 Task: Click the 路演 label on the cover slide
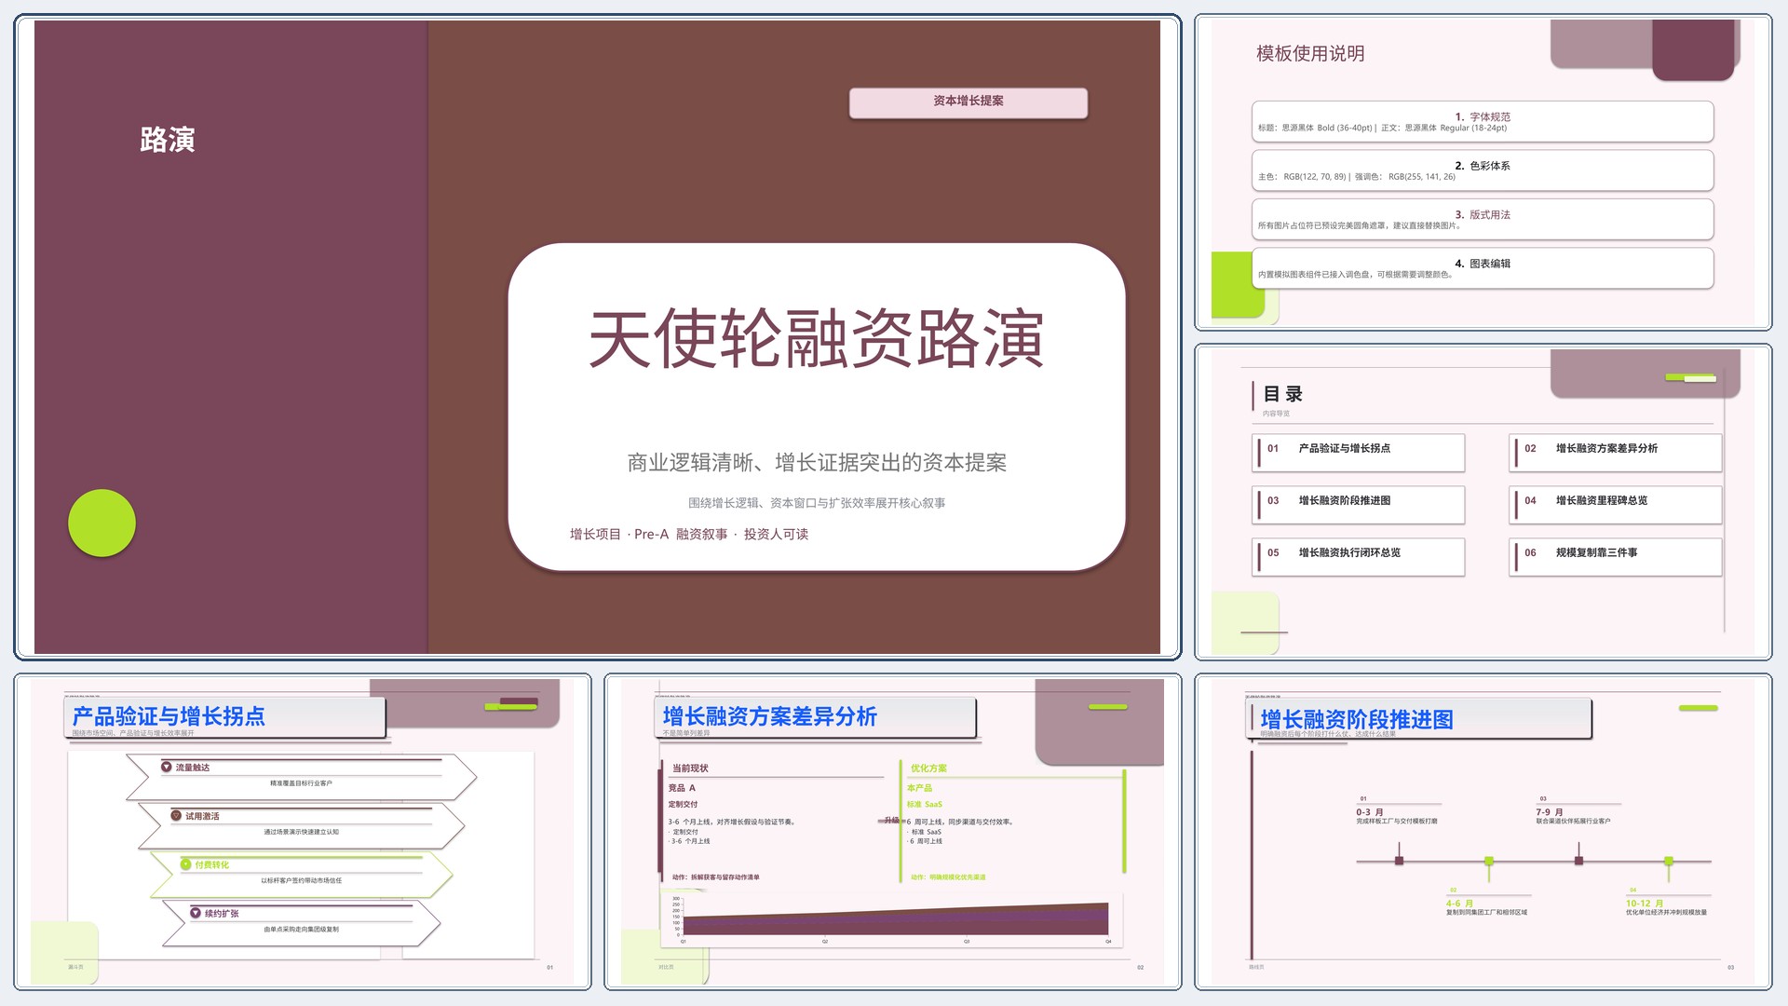(168, 140)
